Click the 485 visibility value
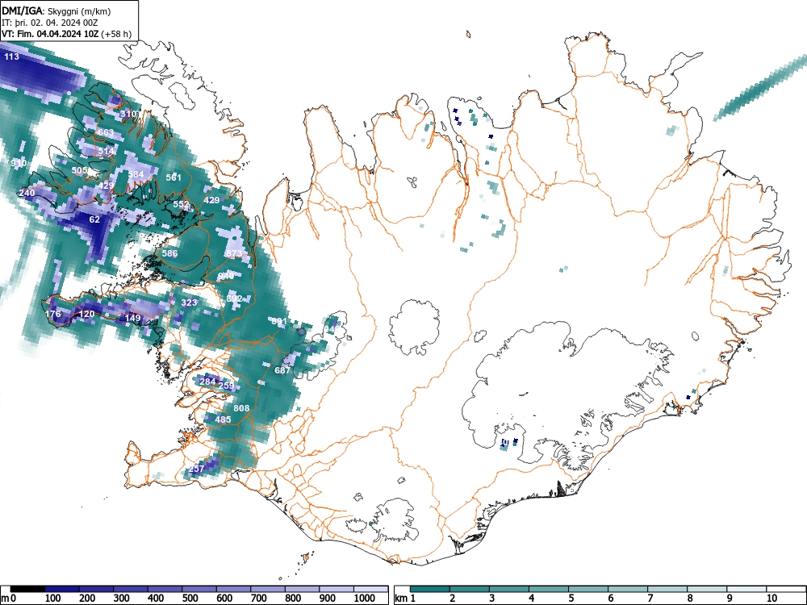The image size is (807, 605). [x=223, y=419]
